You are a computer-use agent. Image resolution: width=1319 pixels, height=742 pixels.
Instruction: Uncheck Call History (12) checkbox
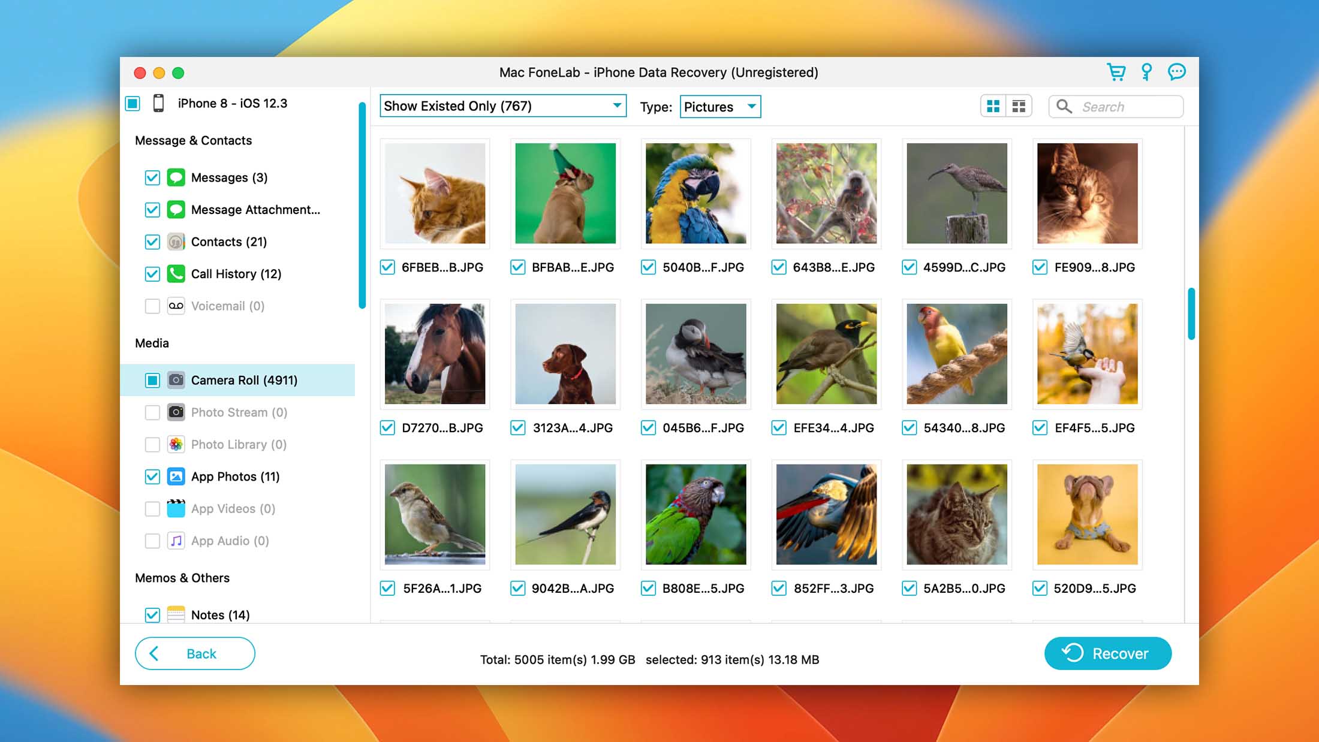[152, 274]
